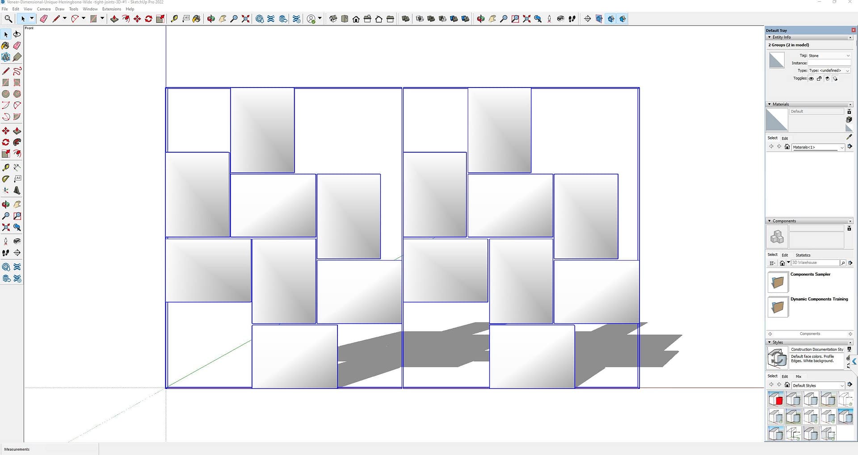Collapse the Components panel section

pyautogui.click(x=770, y=221)
